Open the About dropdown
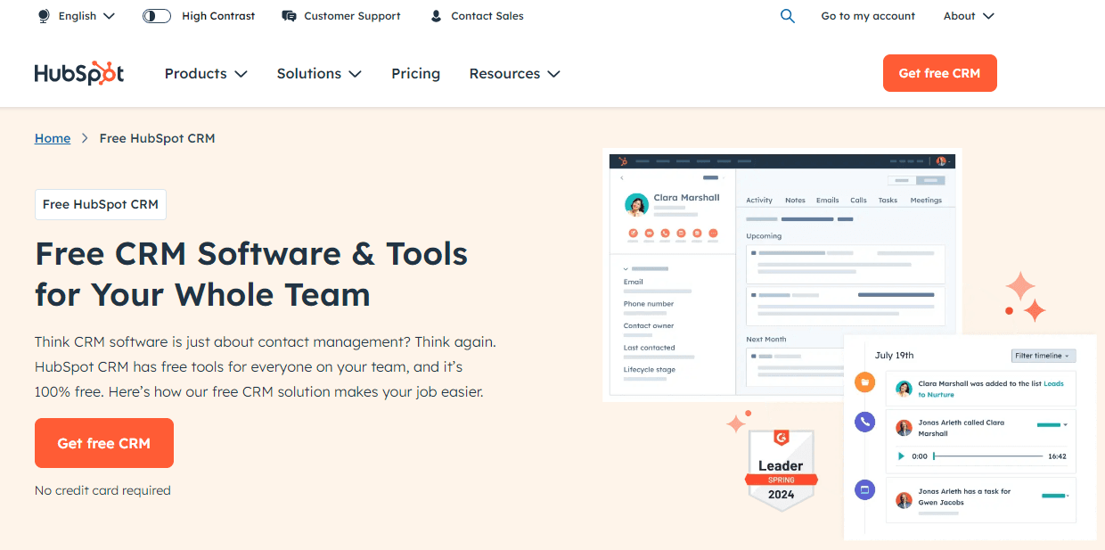This screenshot has width=1105, height=550. click(x=968, y=15)
